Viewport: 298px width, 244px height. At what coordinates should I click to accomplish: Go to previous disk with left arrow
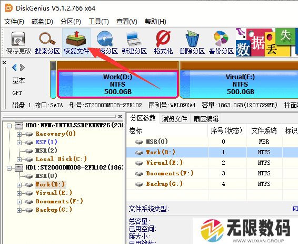point(14,67)
